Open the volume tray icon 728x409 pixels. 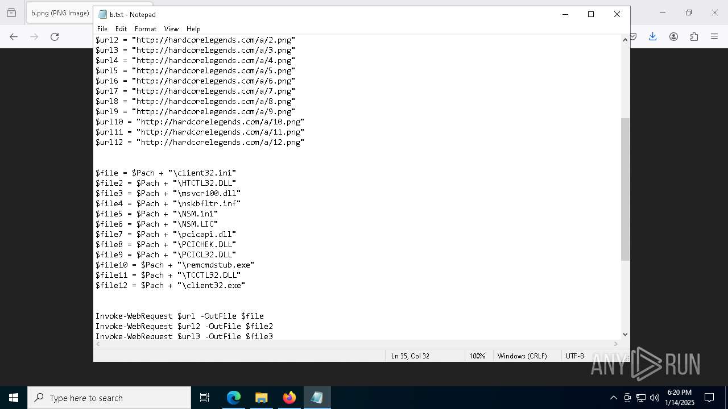point(655,398)
